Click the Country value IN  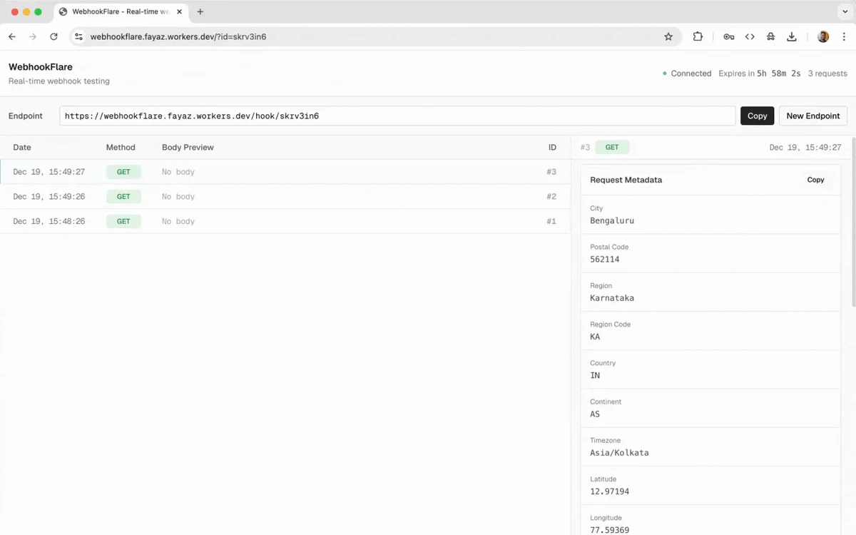coord(595,375)
